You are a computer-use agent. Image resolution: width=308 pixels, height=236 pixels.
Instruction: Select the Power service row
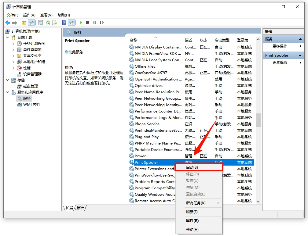(191, 156)
